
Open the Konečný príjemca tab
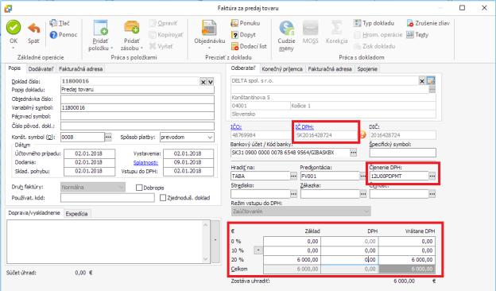[282, 69]
